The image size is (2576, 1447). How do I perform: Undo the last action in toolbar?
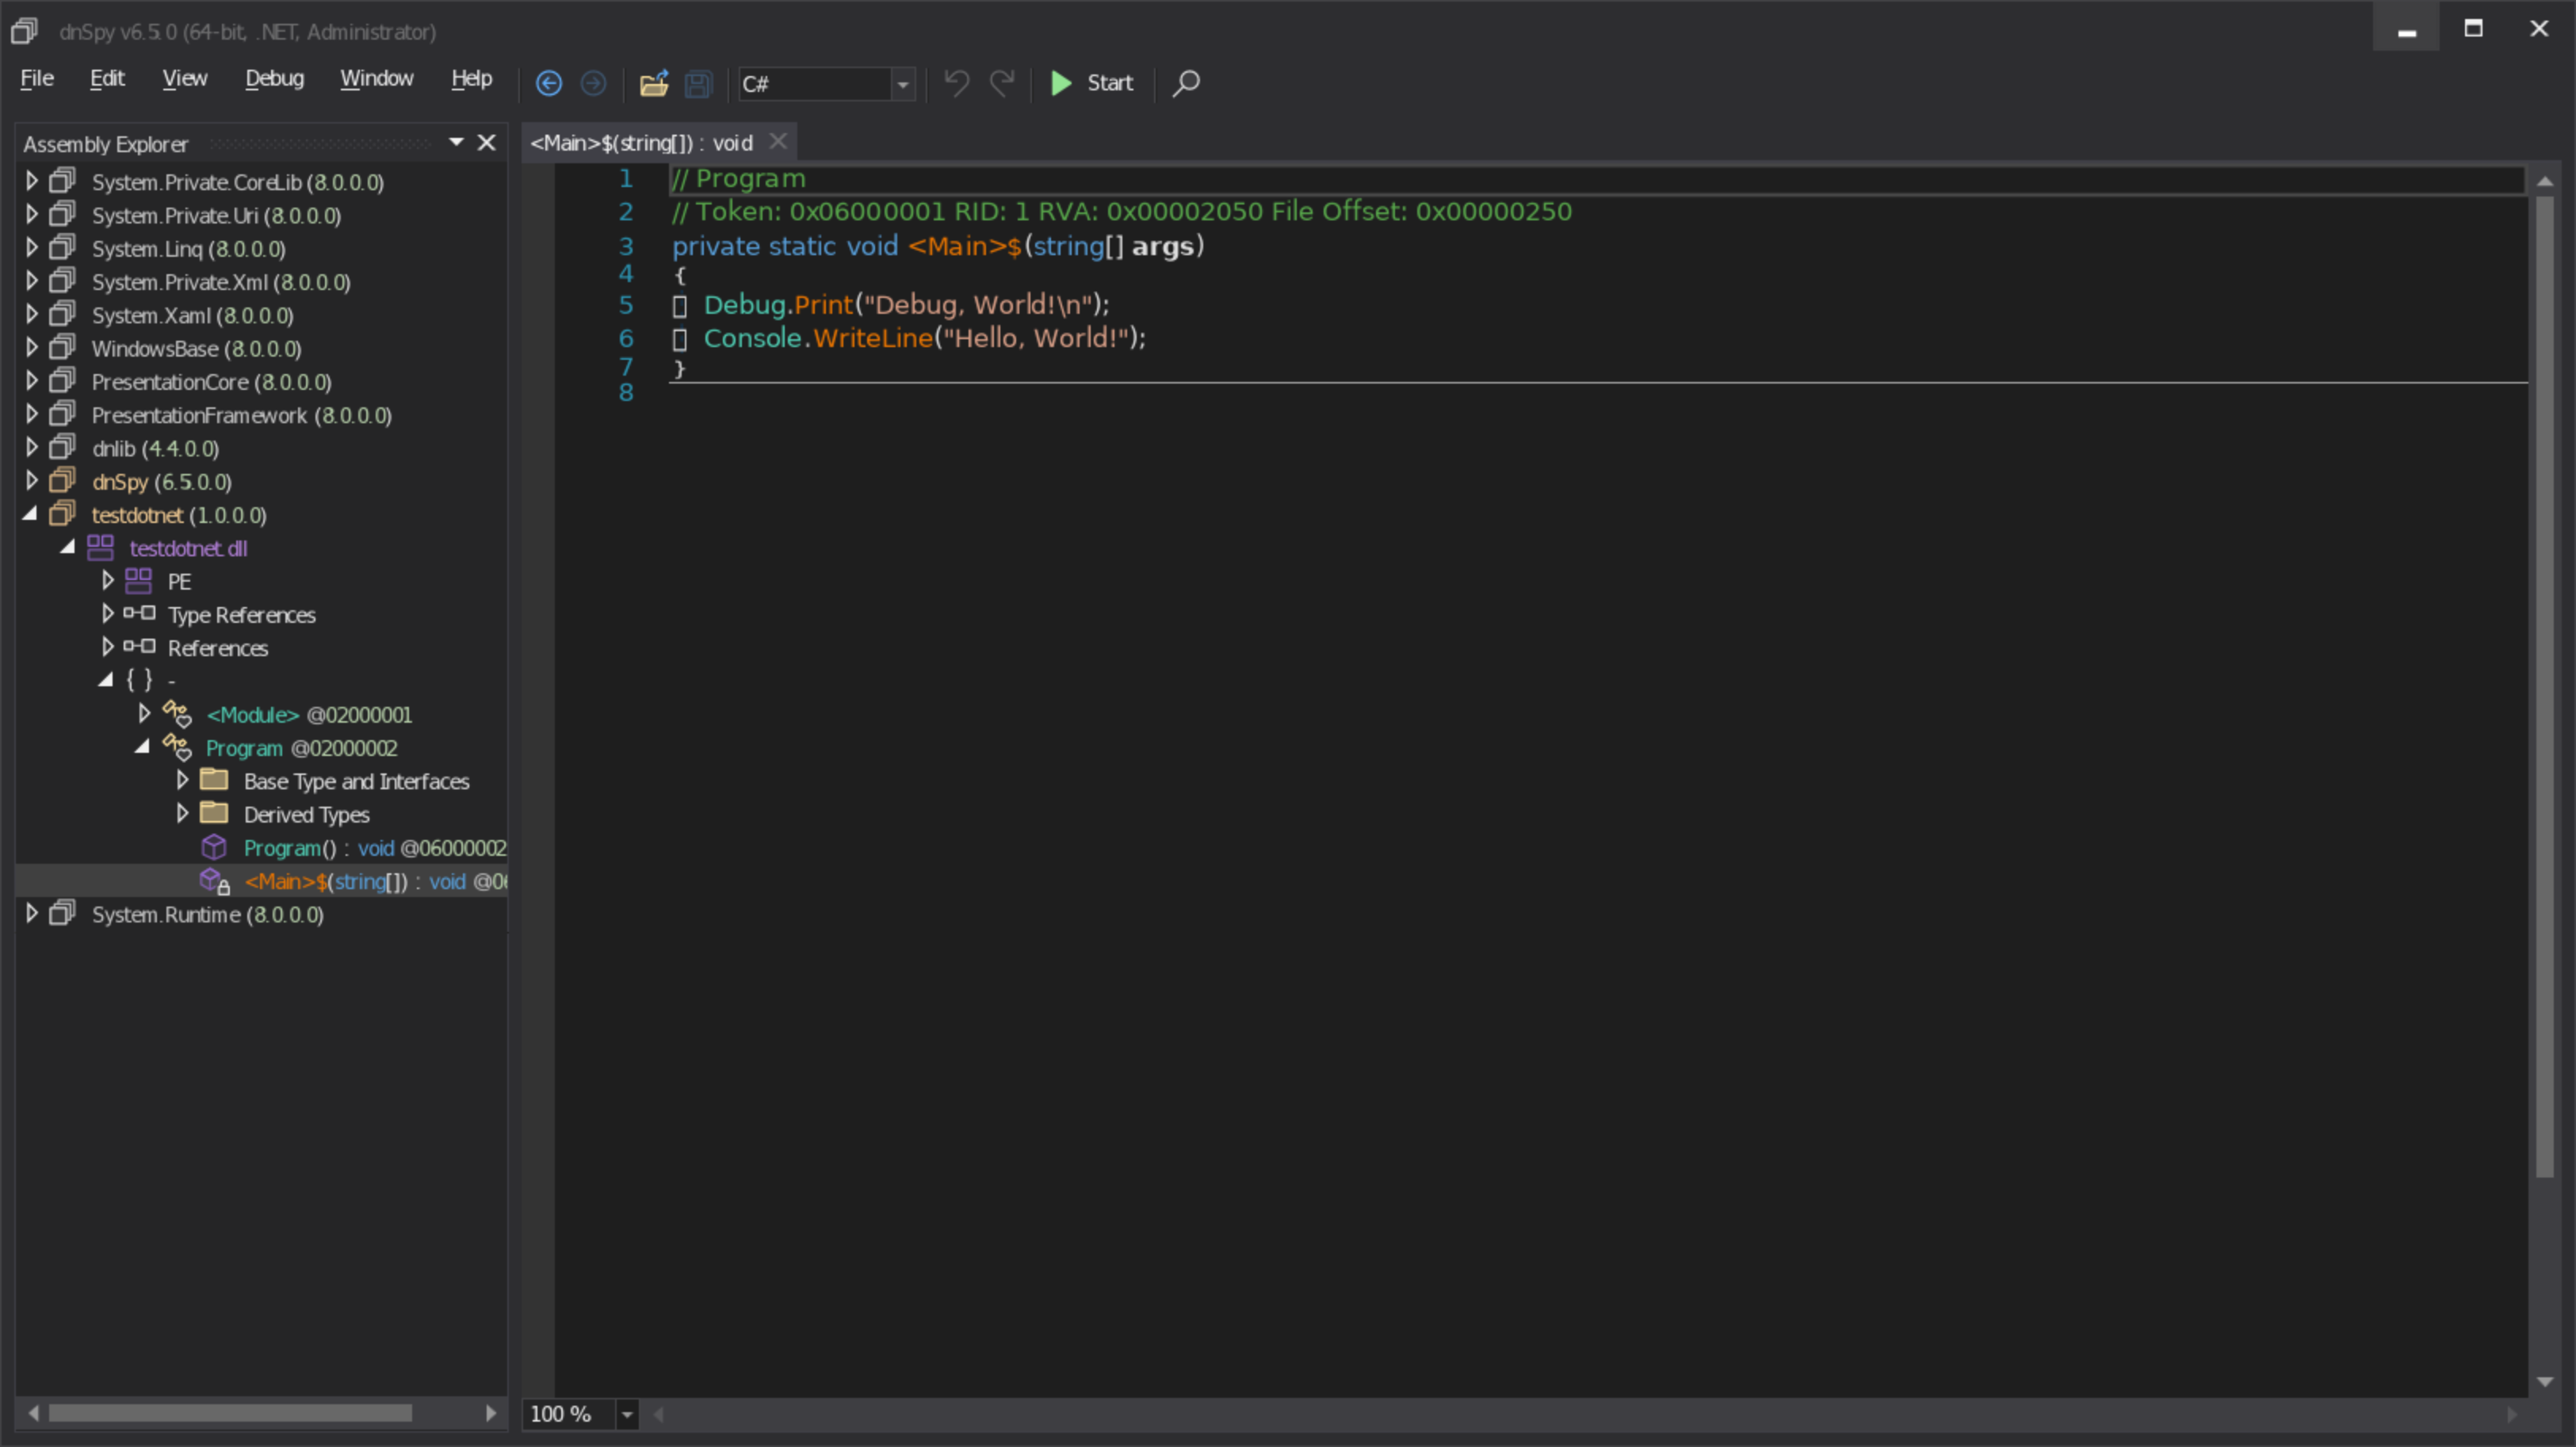click(956, 83)
